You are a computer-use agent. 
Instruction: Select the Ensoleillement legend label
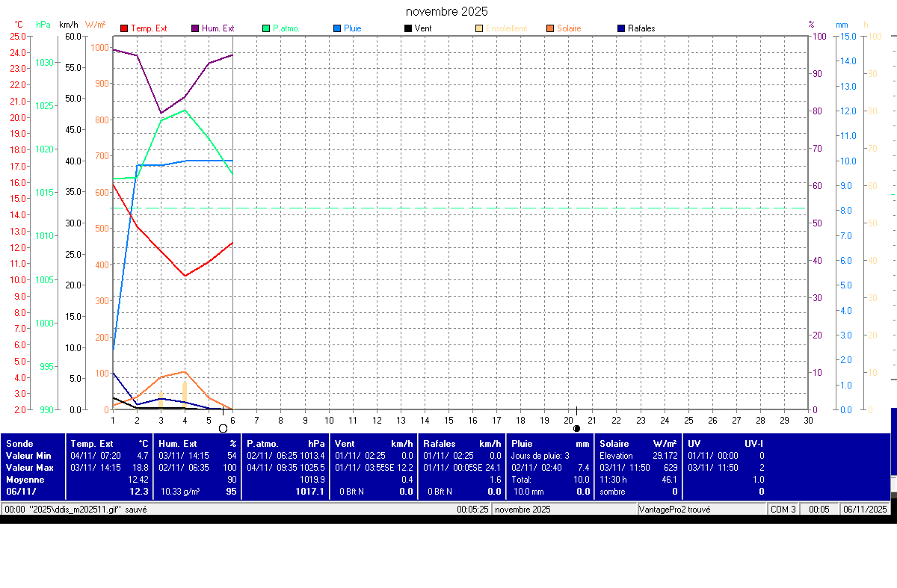click(506, 28)
